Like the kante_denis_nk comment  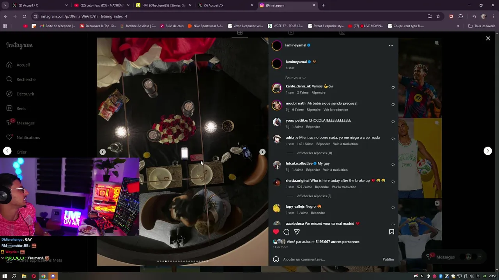point(393,88)
